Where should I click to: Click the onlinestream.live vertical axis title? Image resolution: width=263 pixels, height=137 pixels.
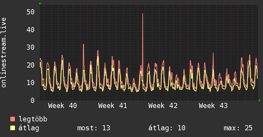[x=4, y=53]
